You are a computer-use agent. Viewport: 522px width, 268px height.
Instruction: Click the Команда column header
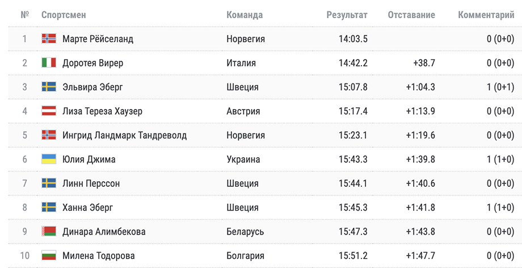(245, 15)
